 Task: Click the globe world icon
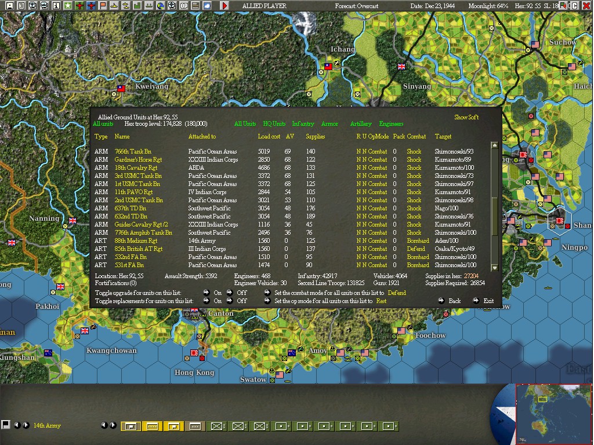(x=161, y=5)
